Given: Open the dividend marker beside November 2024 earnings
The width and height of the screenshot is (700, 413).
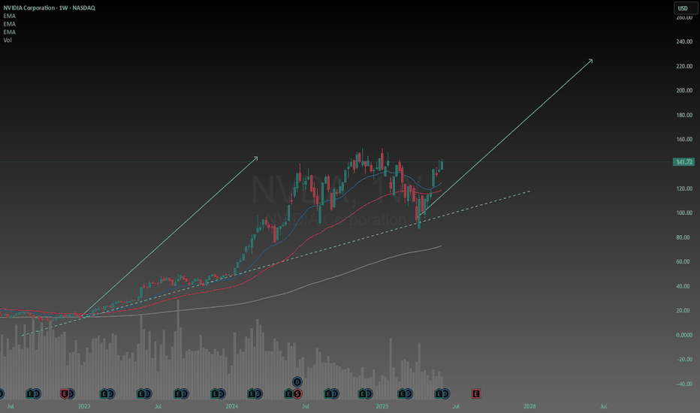Looking at the screenshot, I should click(x=370, y=393).
